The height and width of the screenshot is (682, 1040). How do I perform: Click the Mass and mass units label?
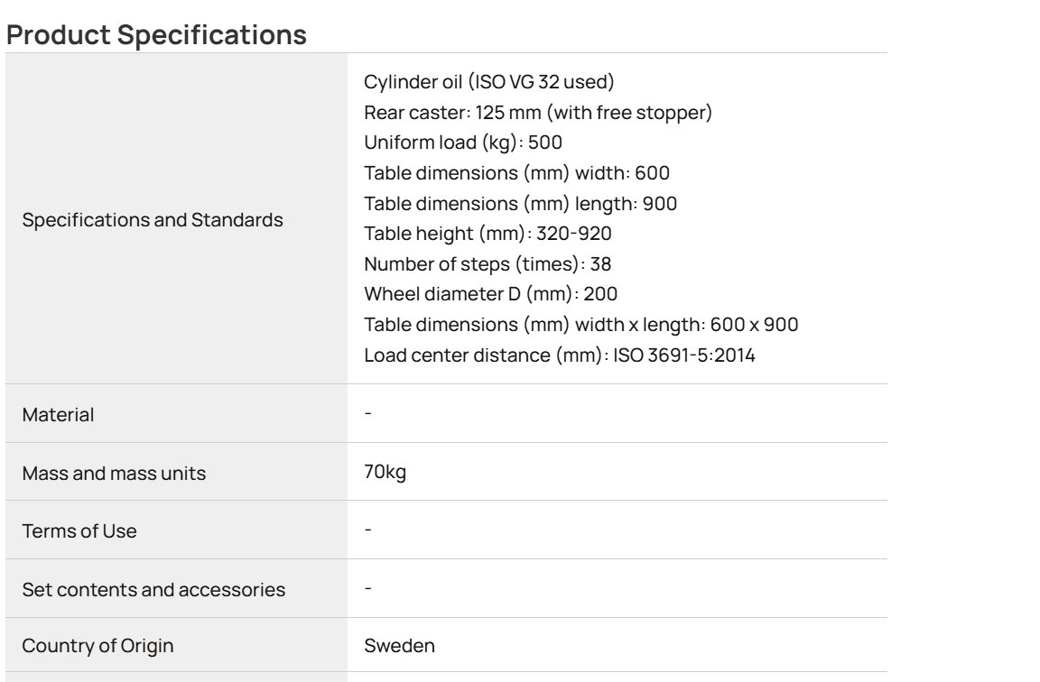coord(114,474)
